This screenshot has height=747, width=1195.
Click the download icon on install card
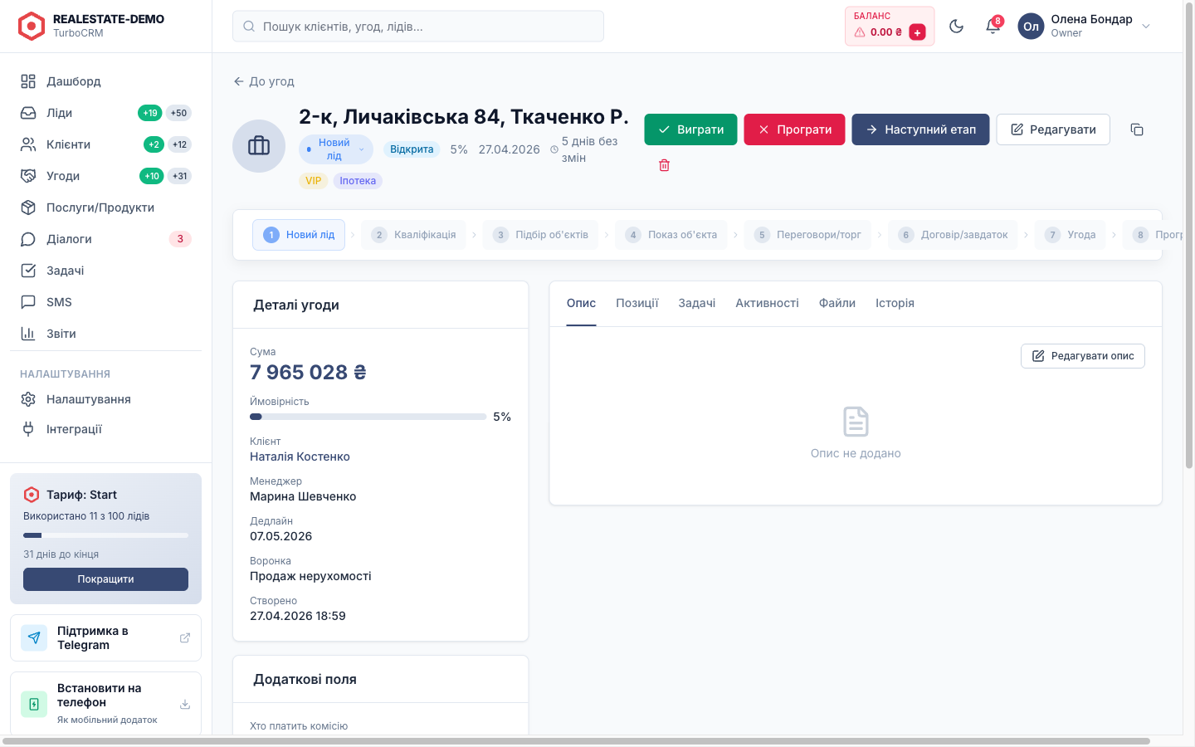(185, 704)
